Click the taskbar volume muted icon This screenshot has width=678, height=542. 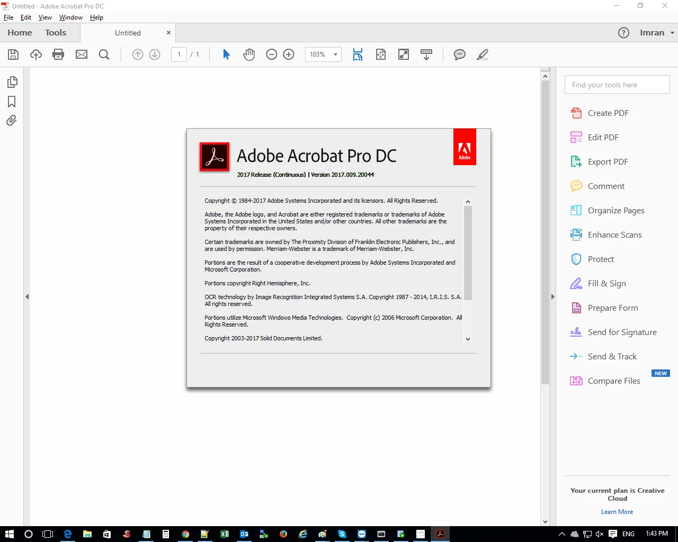[x=600, y=534]
